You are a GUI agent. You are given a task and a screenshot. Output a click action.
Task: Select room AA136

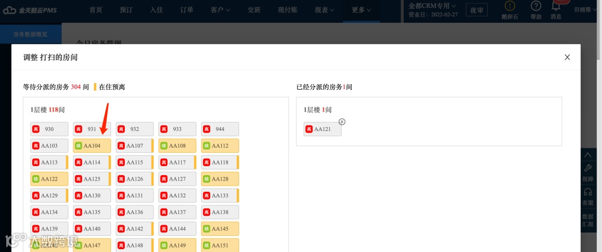tap(135, 212)
